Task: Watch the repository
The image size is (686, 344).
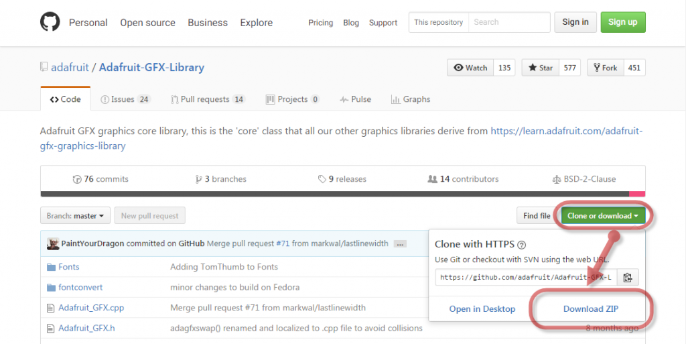Action: click(470, 68)
